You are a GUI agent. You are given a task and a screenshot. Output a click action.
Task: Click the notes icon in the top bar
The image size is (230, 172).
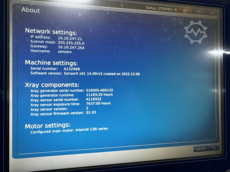tap(185, 11)
